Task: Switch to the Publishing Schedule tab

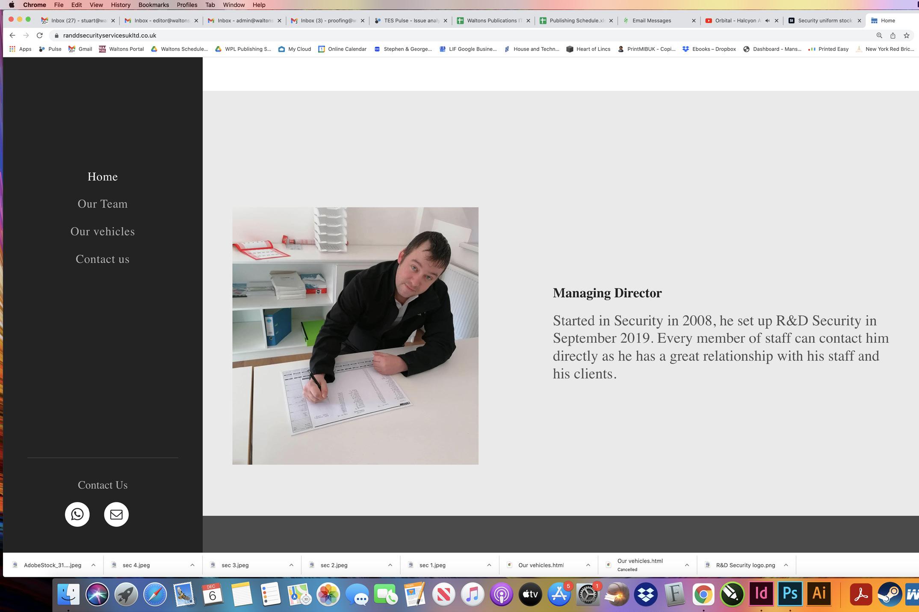Action: click(576, 21)
